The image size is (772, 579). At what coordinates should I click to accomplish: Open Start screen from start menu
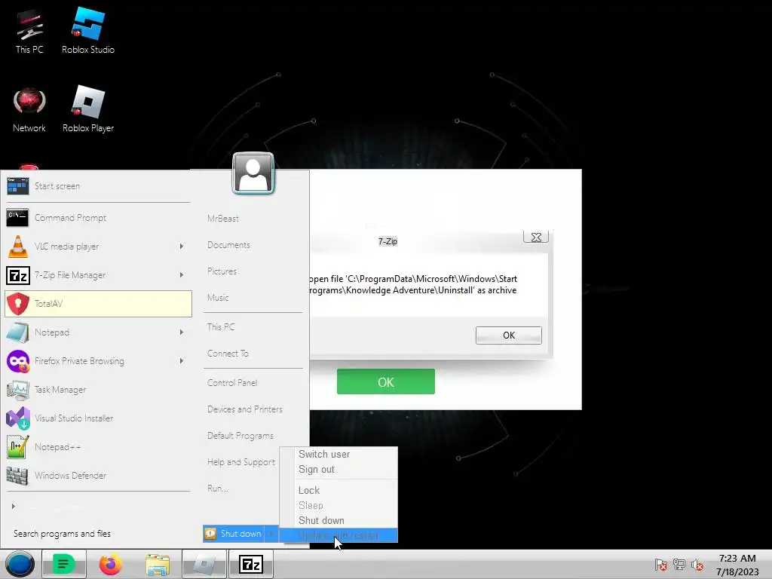coord(98,186)
